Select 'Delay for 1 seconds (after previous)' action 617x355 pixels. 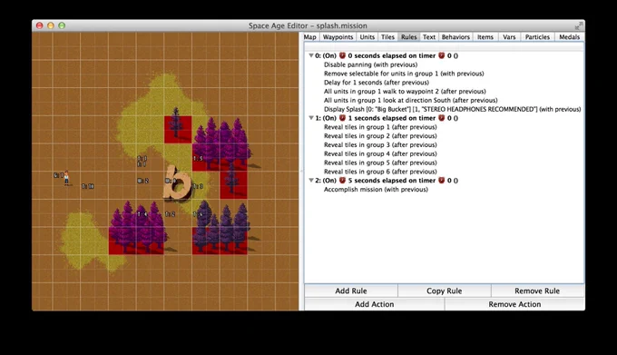[377, 83]
